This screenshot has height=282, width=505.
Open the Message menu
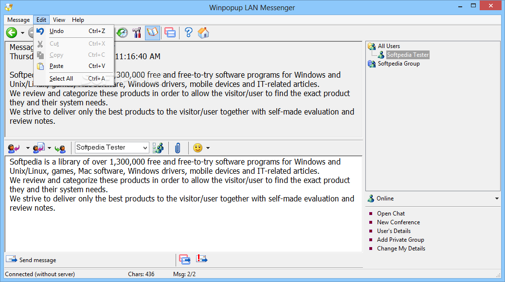coord(18,19)
